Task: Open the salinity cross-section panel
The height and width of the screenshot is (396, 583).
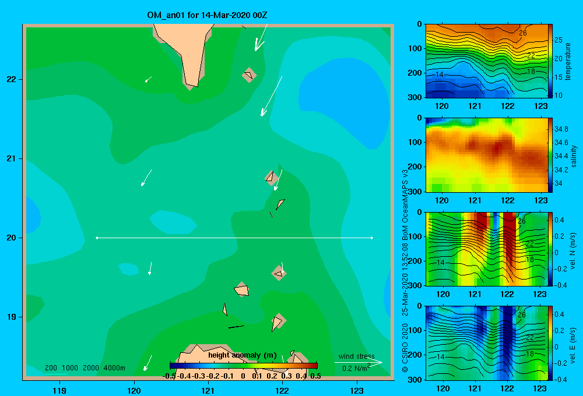Action: coord(487,155)
